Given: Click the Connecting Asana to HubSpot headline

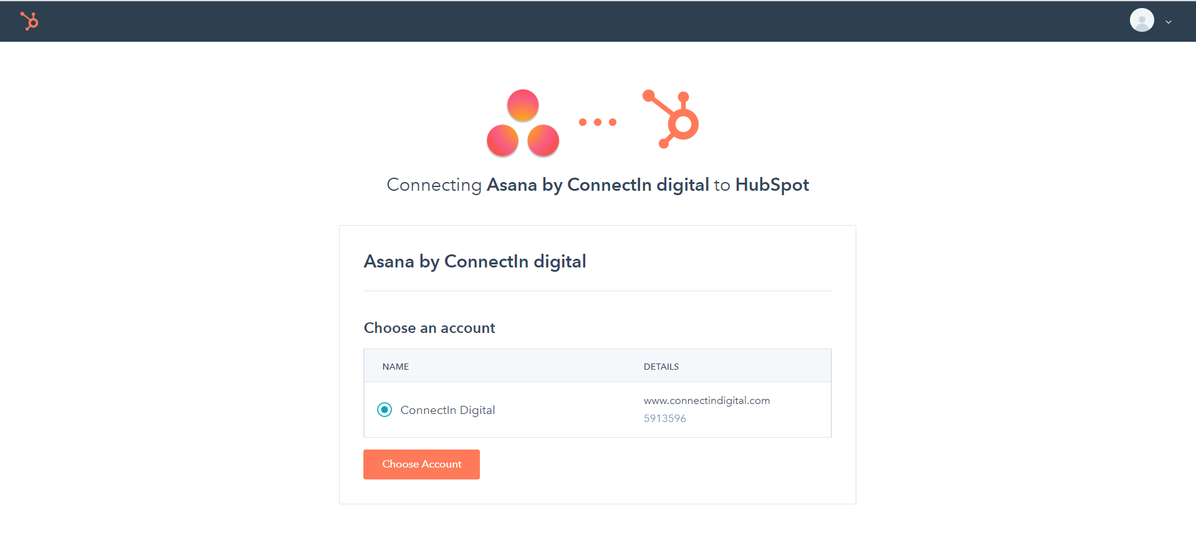Looking at the screenshot, I should click(x=598, y=185).
